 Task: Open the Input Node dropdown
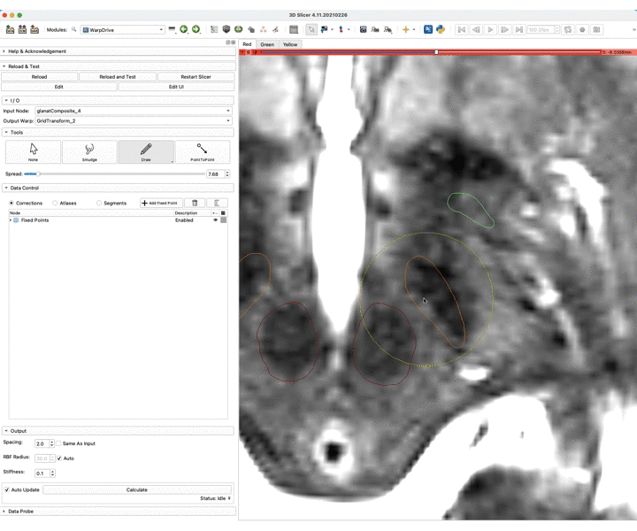click(133, 111)
